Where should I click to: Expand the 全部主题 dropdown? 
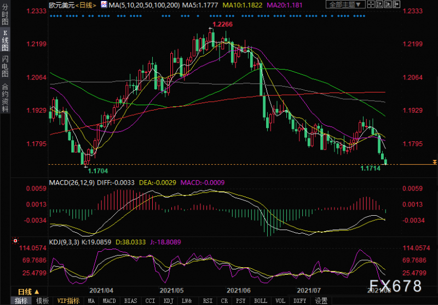(x=345, y=4)
